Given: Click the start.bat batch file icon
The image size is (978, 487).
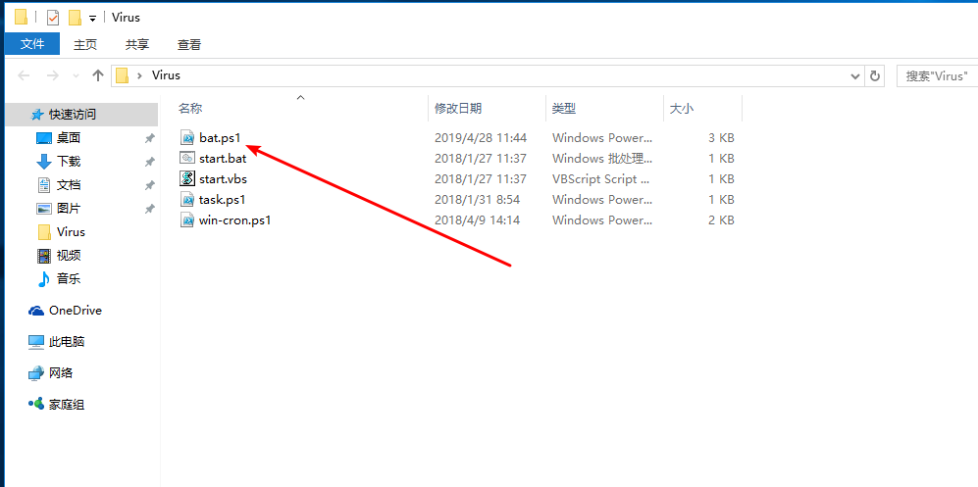Looking at the screenshot, I should coord(187,158).
